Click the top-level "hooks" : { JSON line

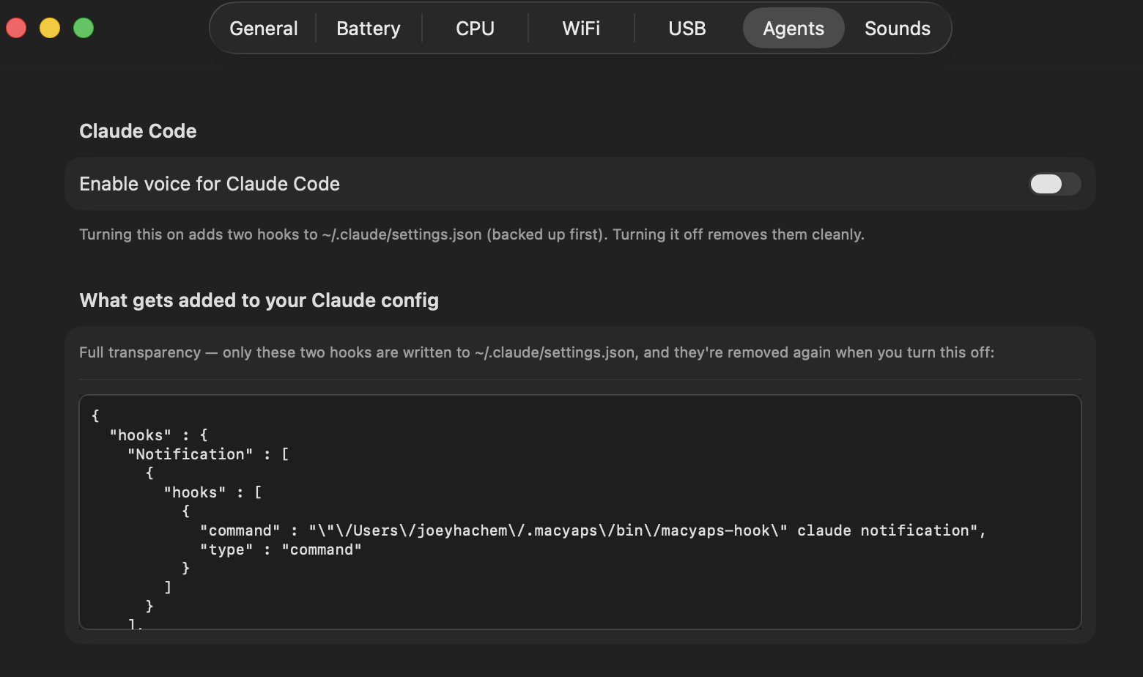(x=158, y=435)
